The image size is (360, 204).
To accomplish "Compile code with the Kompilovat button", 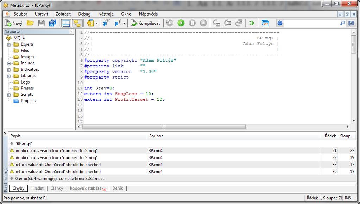I will click(145, 23).
